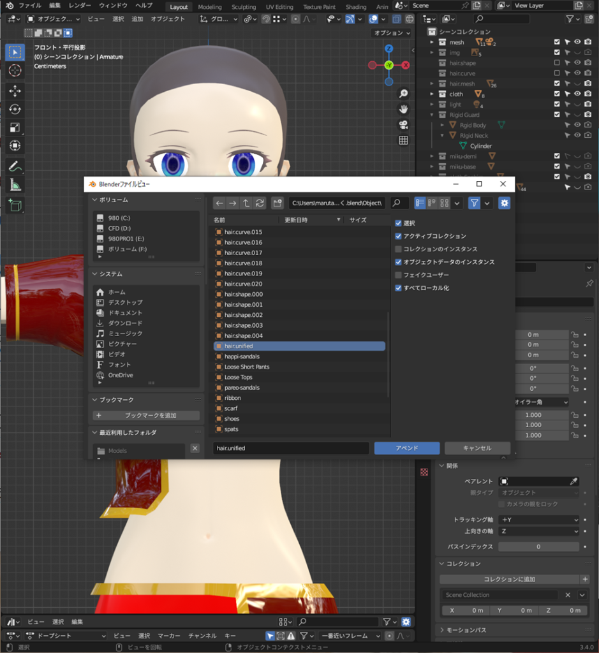
Task: Select the Scale tool
Action: click(x=15, y=128)
